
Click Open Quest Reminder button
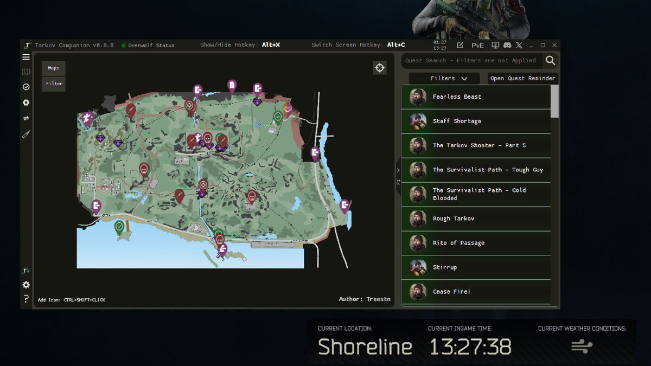click(x=523, y=78)
